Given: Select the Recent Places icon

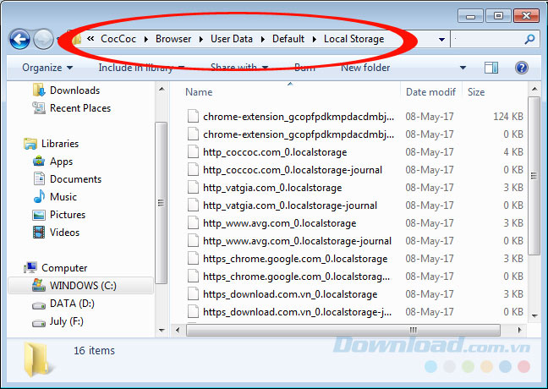Looking at the screenshot, I should [x=39, y=107].
